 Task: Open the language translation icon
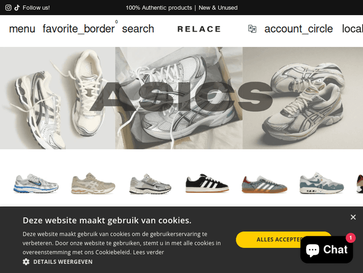tap(252, 29)
